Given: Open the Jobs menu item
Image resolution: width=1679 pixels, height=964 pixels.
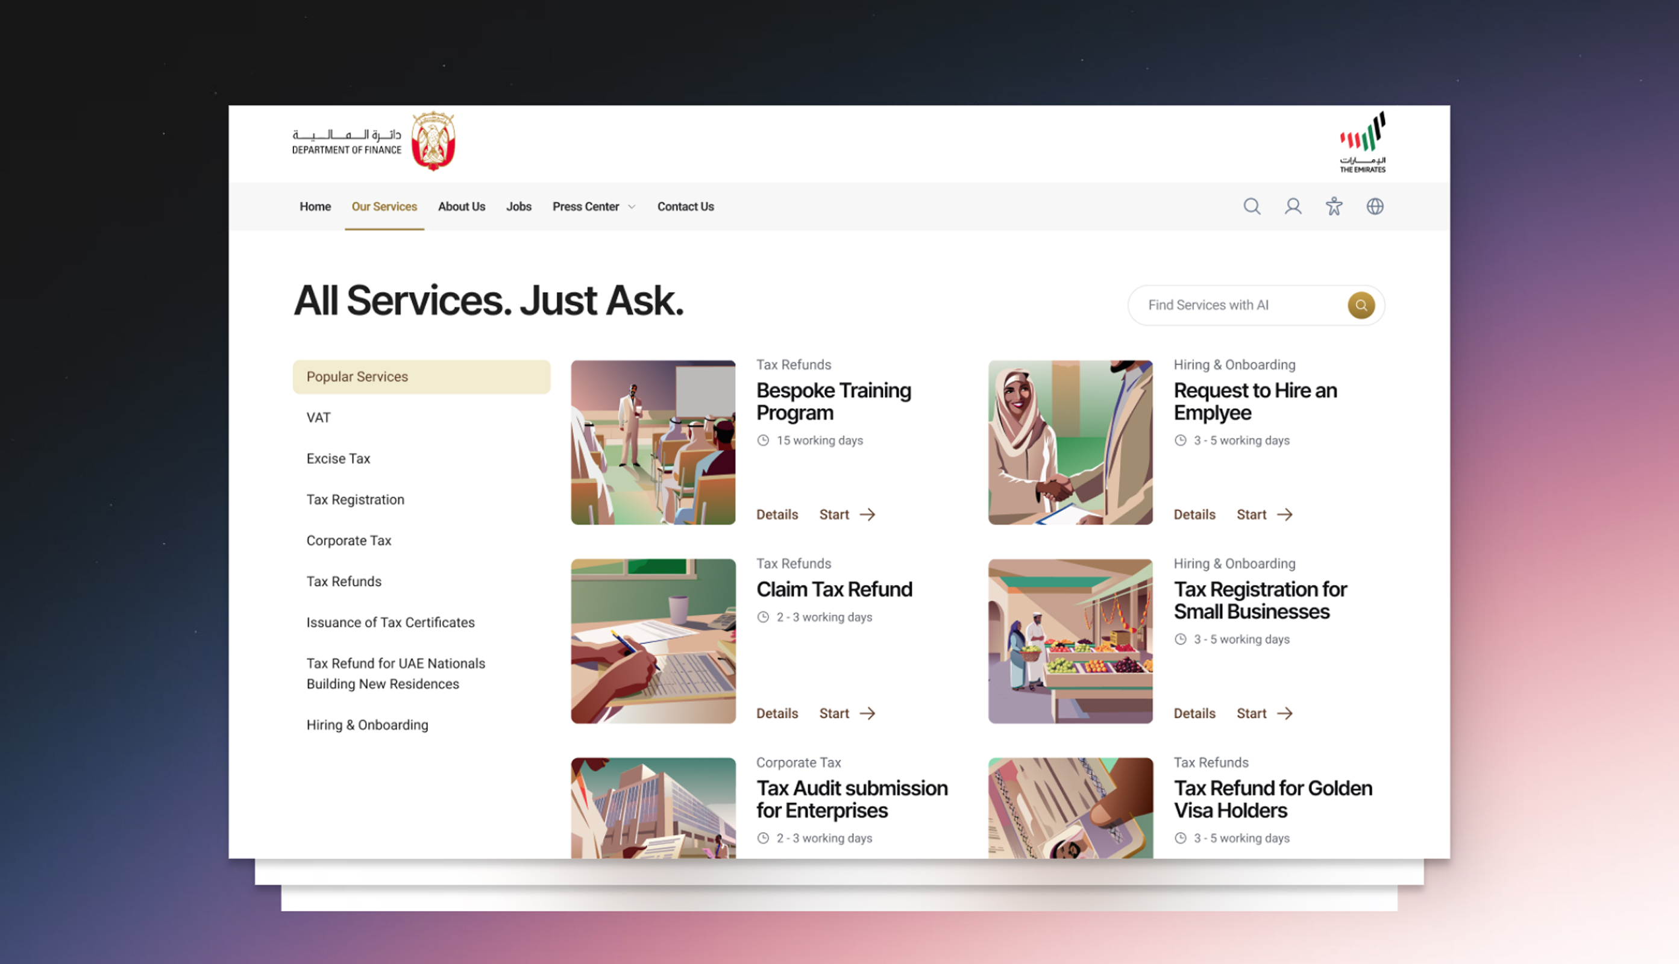Looking at the screenshot, I should pos(518,207).
